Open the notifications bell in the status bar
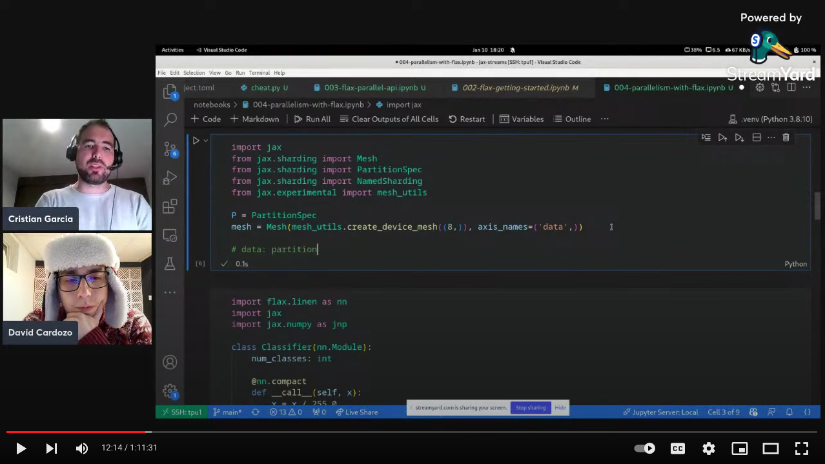Viewport: 825px width, 464px height. [789, 412]
